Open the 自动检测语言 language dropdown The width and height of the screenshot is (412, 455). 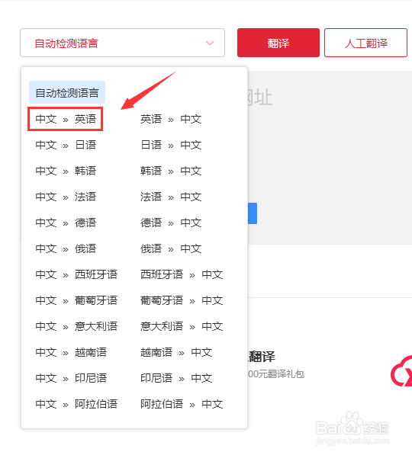[122, 43]
